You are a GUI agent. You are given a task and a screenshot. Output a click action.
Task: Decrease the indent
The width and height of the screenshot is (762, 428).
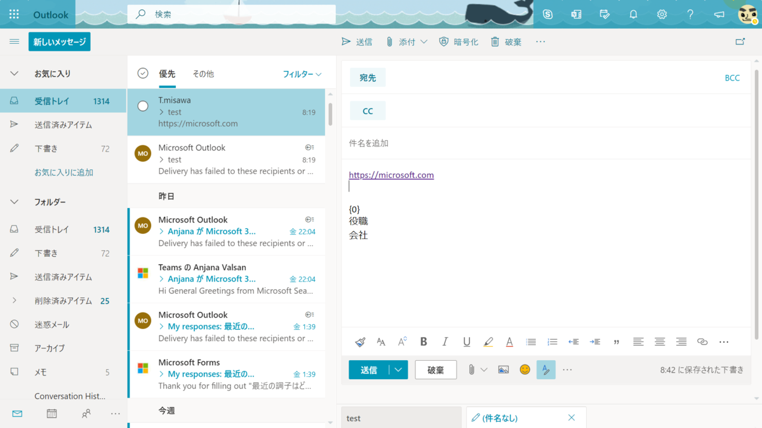573,342
